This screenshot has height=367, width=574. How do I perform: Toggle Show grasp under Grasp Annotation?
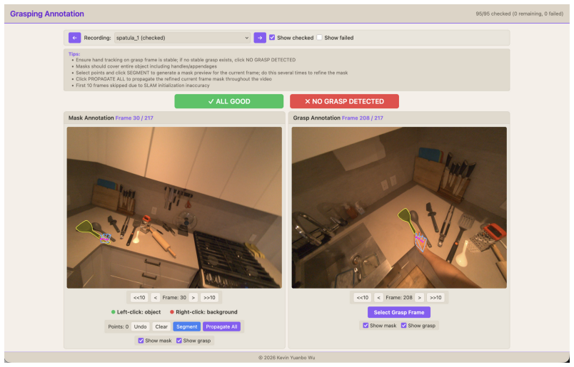404,326
